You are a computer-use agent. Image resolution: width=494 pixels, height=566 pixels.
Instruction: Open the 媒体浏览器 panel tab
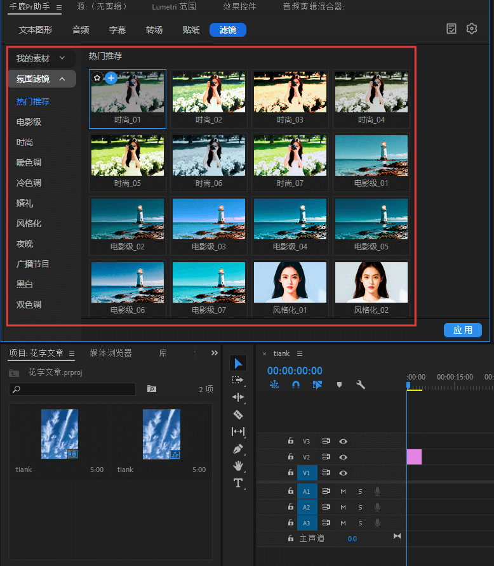point(110,353)
